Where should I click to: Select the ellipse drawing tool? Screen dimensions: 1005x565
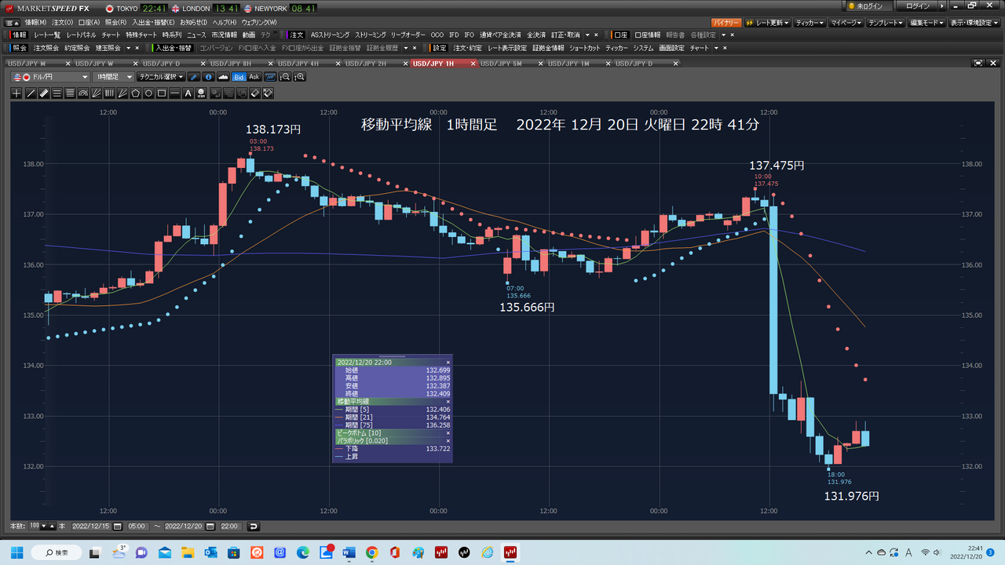tap(148, 93)
